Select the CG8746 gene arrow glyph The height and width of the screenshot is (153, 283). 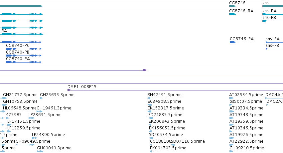pyautogui.click(x=232, y=6)
